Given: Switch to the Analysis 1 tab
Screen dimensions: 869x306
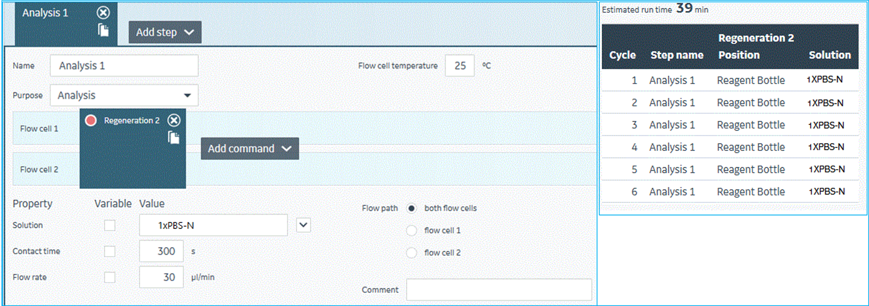Looking at the screenshot, I should [x=45, y=13].
